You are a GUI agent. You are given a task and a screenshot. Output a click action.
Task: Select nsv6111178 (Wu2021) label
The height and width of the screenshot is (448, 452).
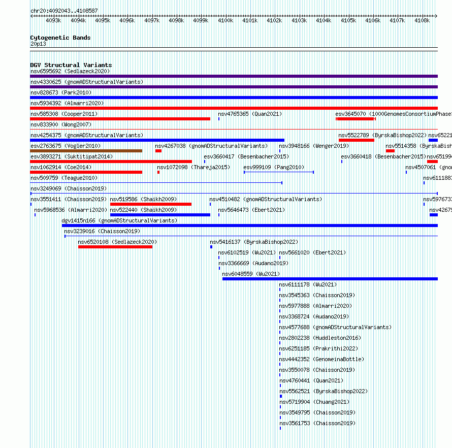point(308,284)
